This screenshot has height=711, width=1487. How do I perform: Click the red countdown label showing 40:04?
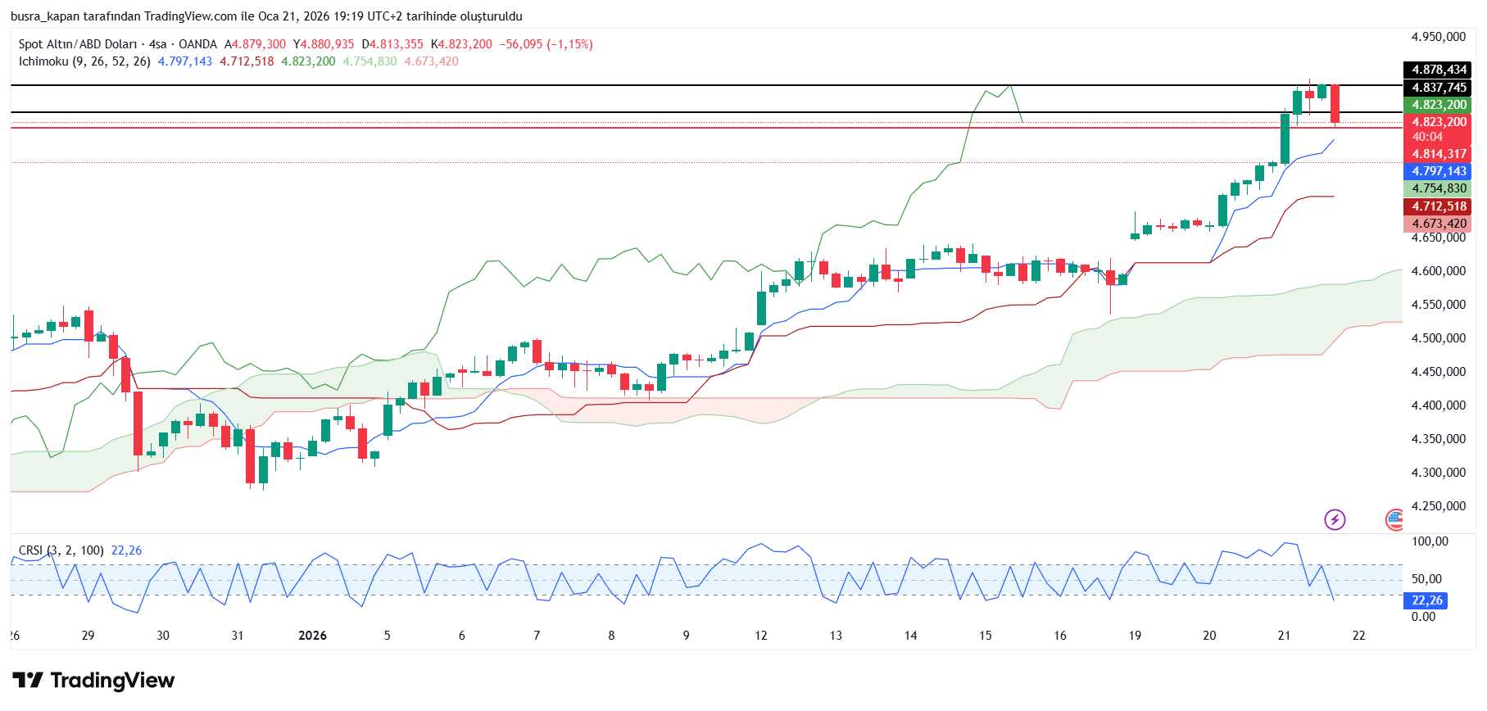[1427, 137]
